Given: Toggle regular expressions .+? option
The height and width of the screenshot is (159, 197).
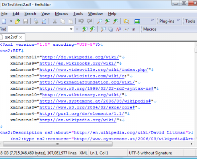Looking at the screenshot, I should (x=126, y=29).
